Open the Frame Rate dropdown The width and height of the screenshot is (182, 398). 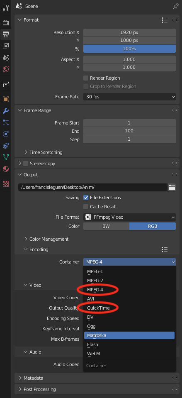129,97
